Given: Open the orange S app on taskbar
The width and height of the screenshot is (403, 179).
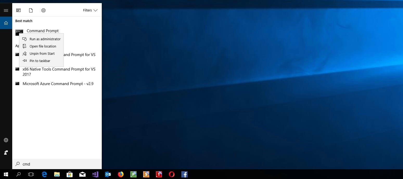Looking at the screenshot, I should [x=146, y=174].
